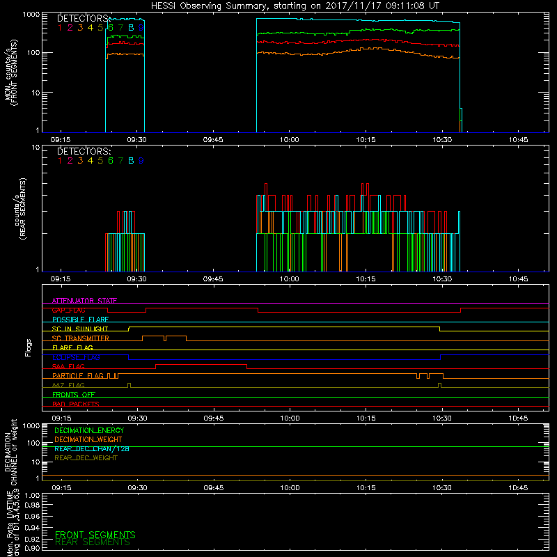Select detector 4 legend number in rear segments plot
This screenshot has width=557, height=557.
pyautogui.click(x=91, y=161)
